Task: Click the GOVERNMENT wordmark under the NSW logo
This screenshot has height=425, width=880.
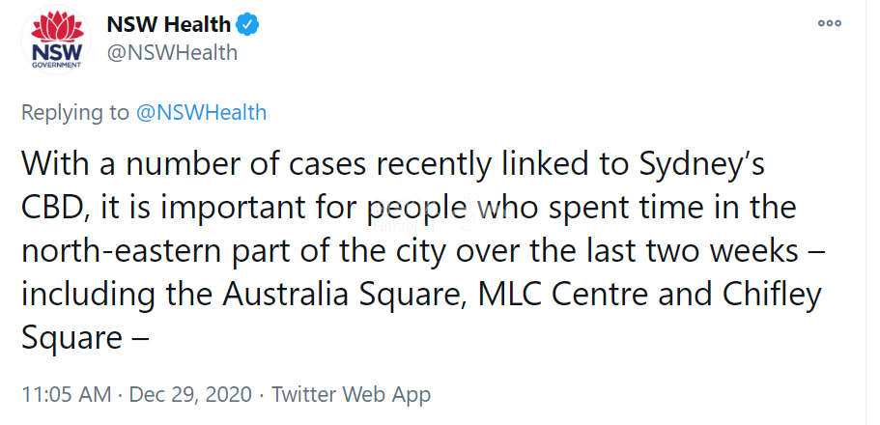Action: (57, 65)
